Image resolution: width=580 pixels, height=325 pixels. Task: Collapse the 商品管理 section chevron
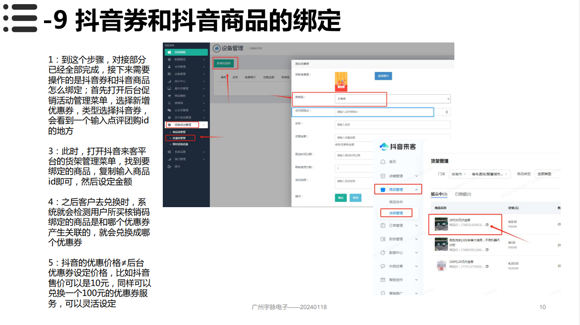click(x=417, y=189)
